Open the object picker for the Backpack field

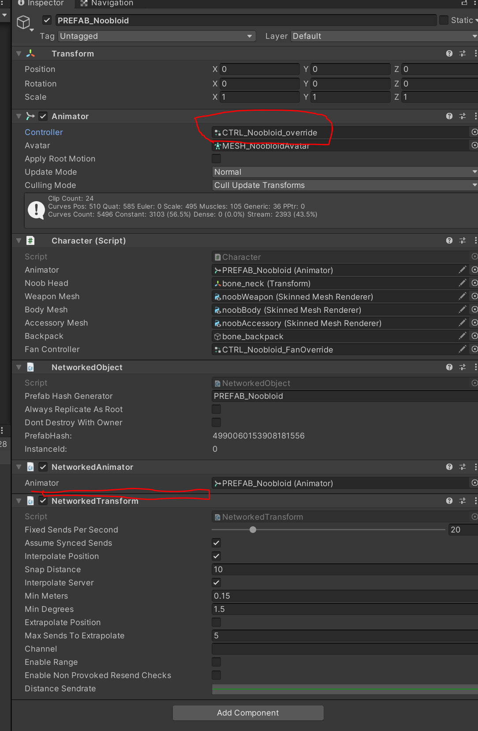(474, 336)
